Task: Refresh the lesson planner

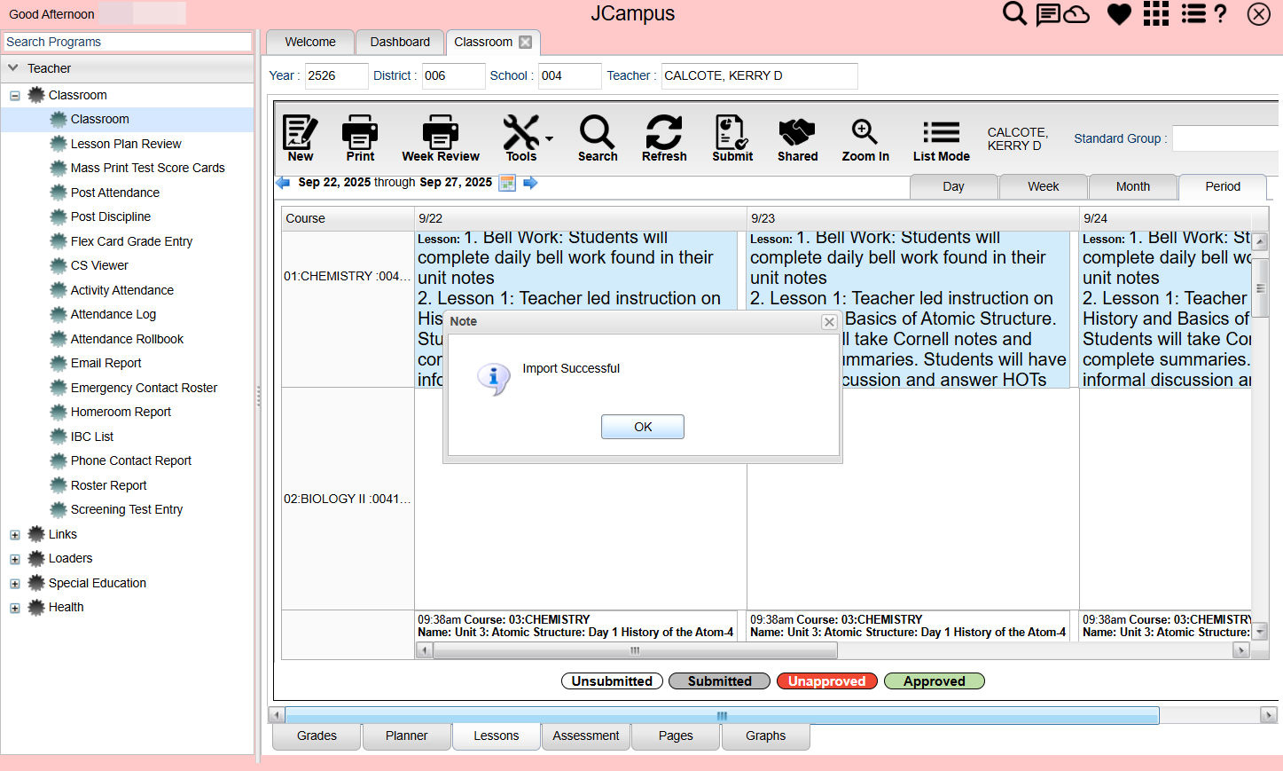Action: click(664, 138)
